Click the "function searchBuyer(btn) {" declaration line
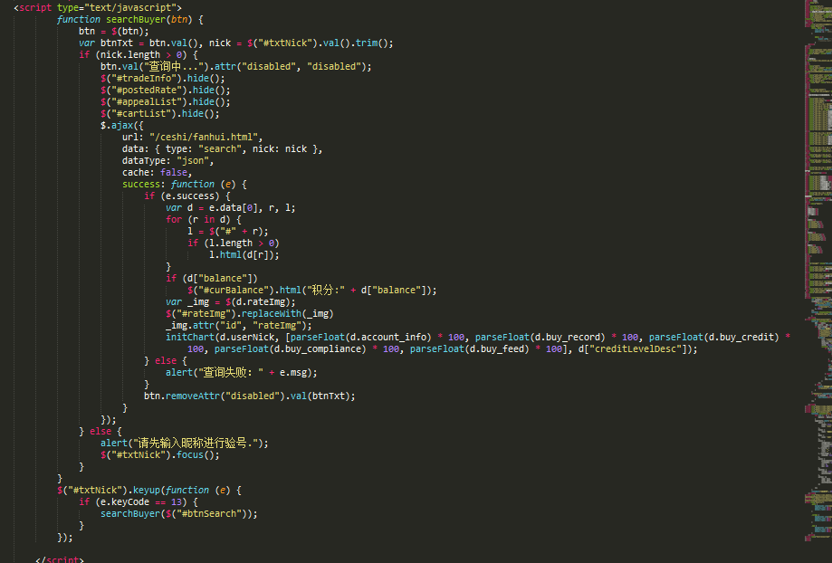Image resolution: width=832 pixels, height=563 pixels. pyautogui.click(x=130, y=20)
